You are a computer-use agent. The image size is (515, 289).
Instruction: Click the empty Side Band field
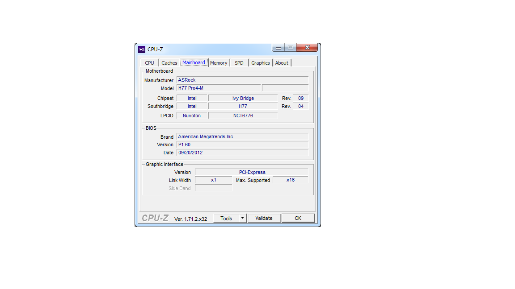click(214, 188)
